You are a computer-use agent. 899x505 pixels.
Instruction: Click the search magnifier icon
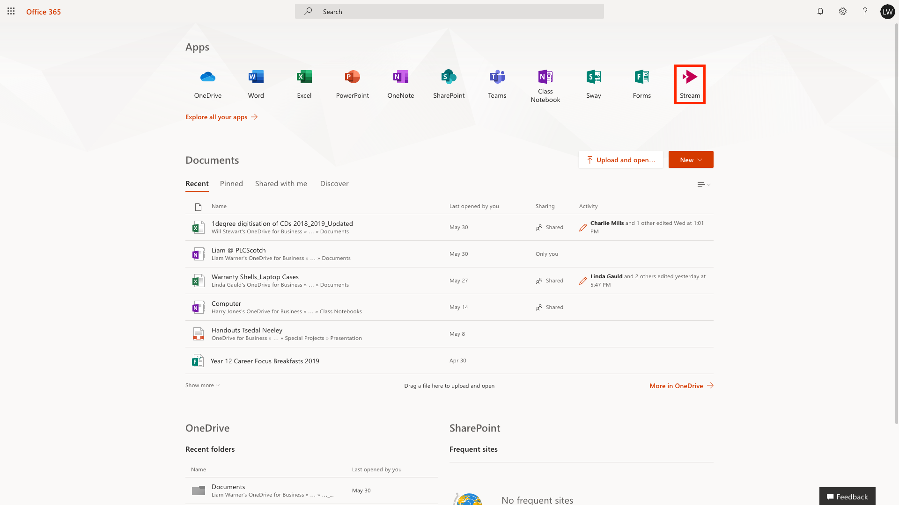click(308, 11)
